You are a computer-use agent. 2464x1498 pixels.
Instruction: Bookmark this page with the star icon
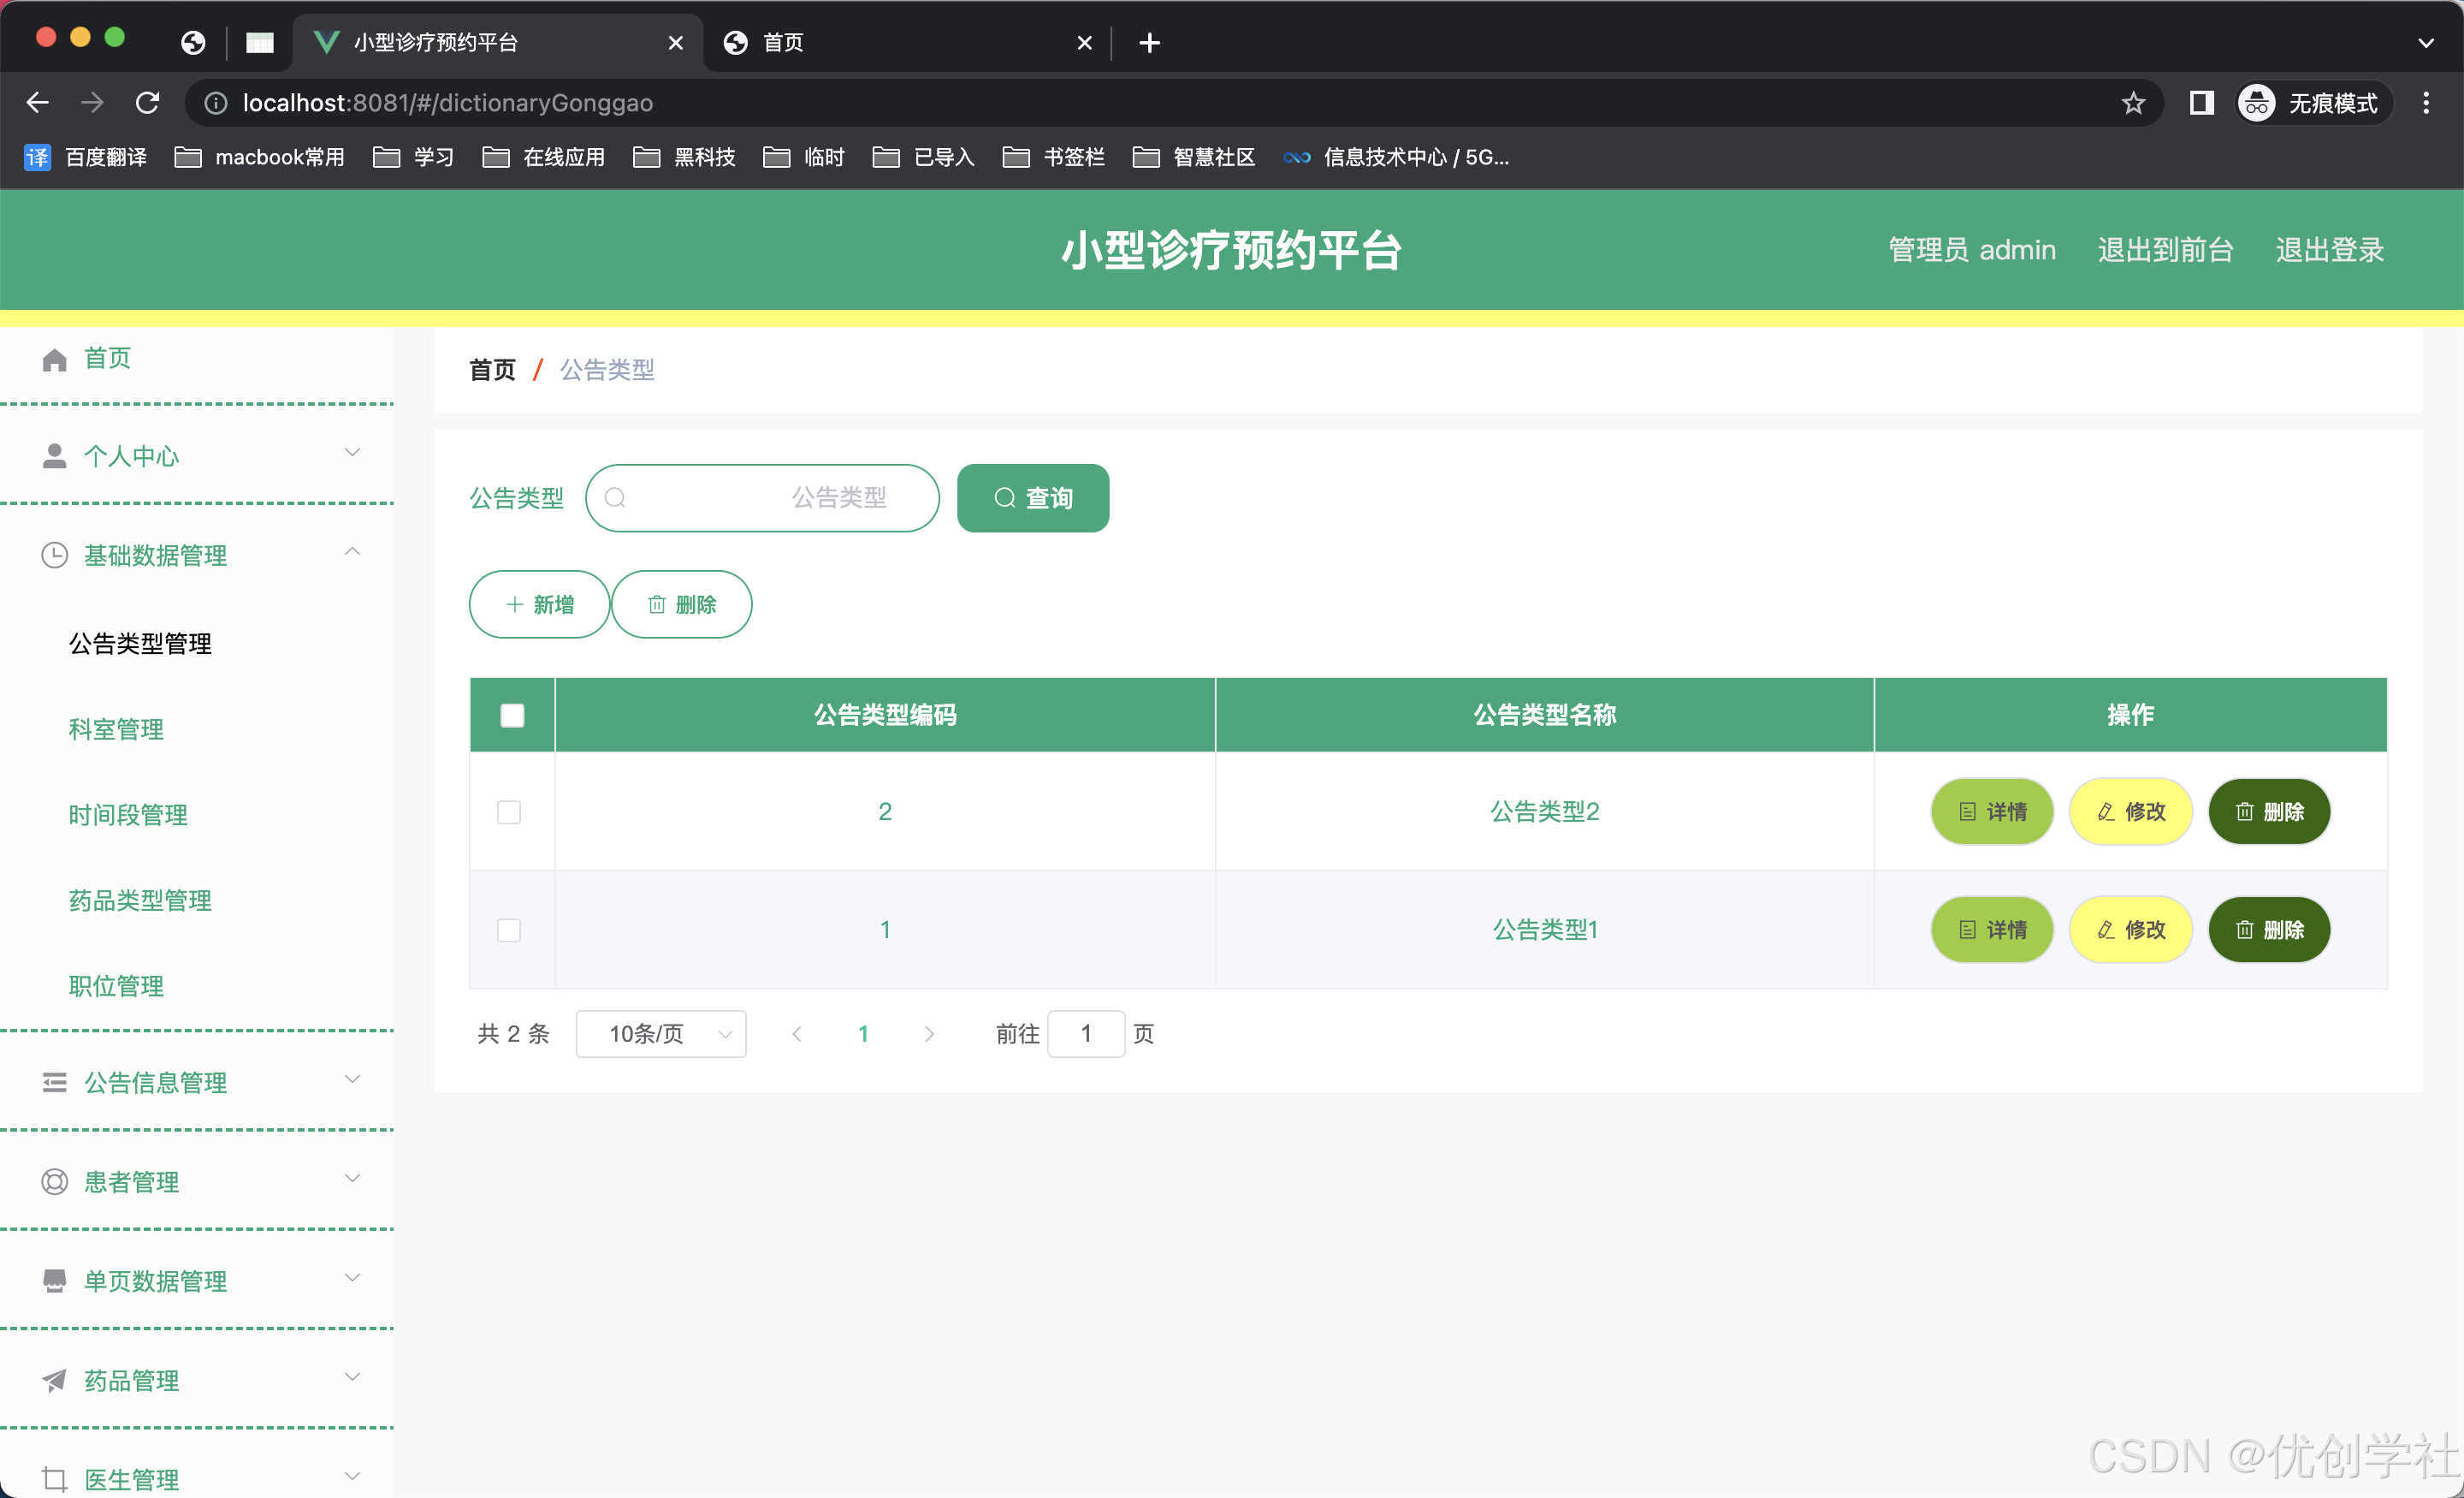pyautogui.click(x=2133, y=103)
